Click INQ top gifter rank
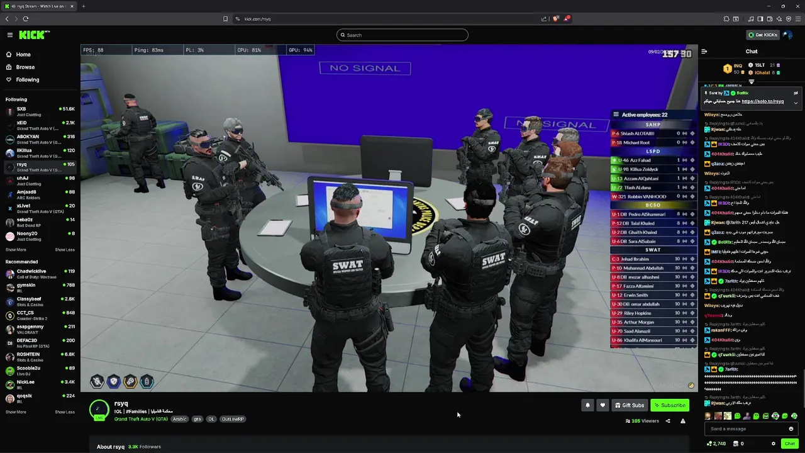This screenshot has height=453, width=805. tap(733, 69)
